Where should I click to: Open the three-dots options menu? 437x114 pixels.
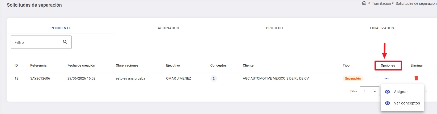387,78
